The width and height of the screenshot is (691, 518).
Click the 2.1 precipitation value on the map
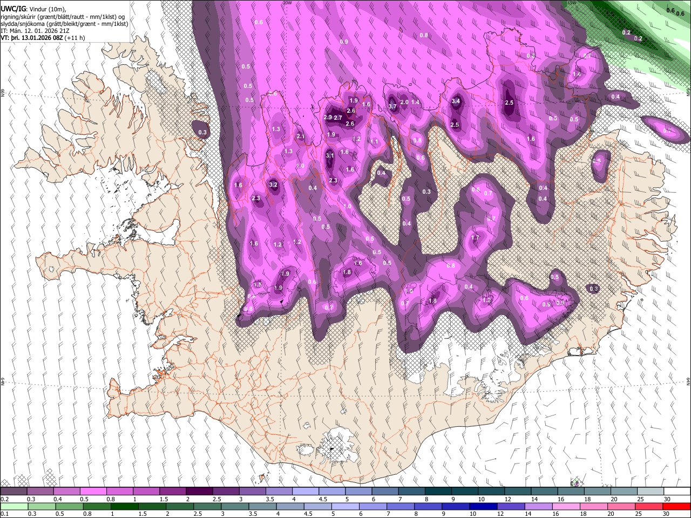(301, 137)
